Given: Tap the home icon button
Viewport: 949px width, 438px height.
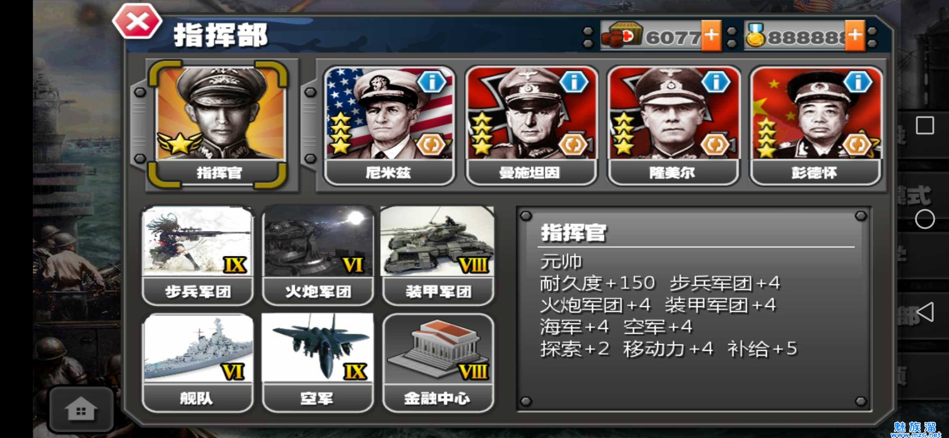Looking at the screenshot, I should tap(81, 409).
